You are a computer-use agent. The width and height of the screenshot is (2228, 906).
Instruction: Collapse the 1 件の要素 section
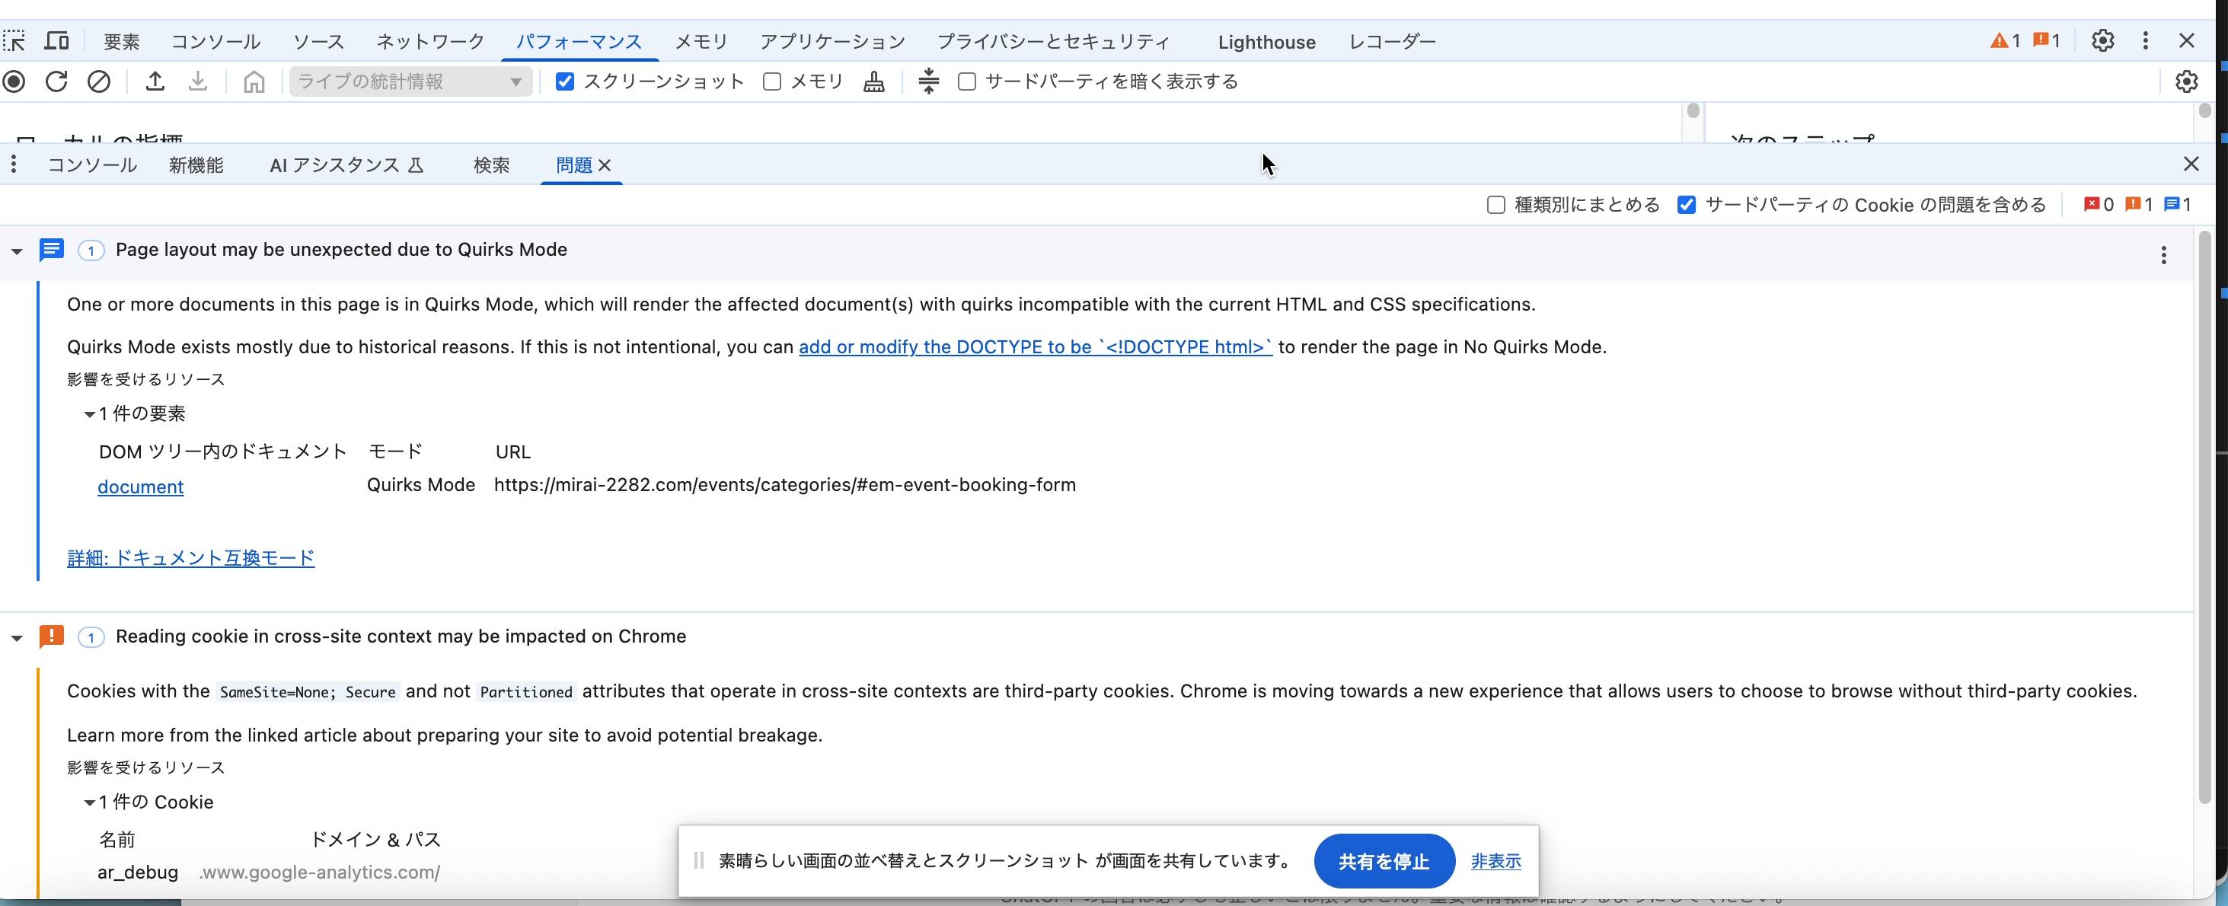[89, 414]
